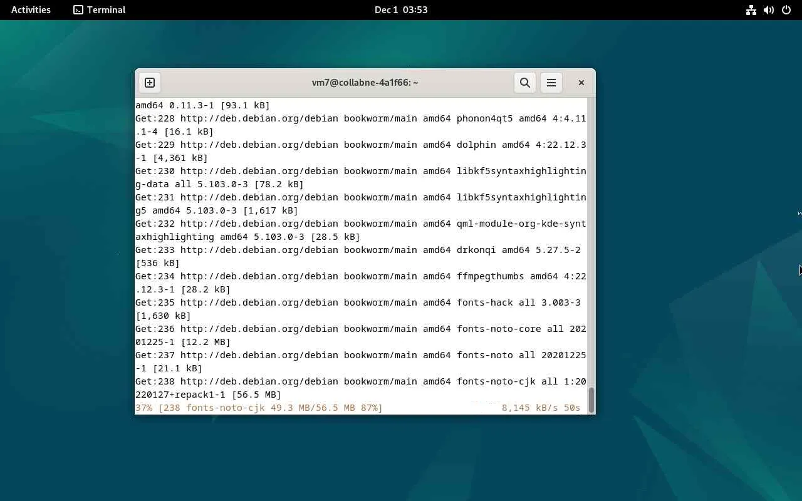Click the Terminal app menu in top bar

[100, 10]
